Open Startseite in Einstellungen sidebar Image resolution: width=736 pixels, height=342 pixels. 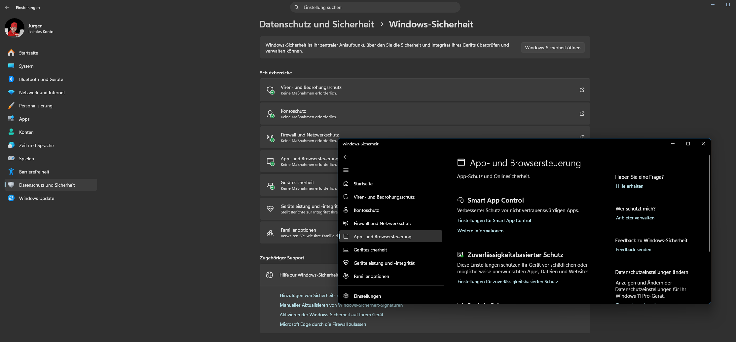point(51,53)
